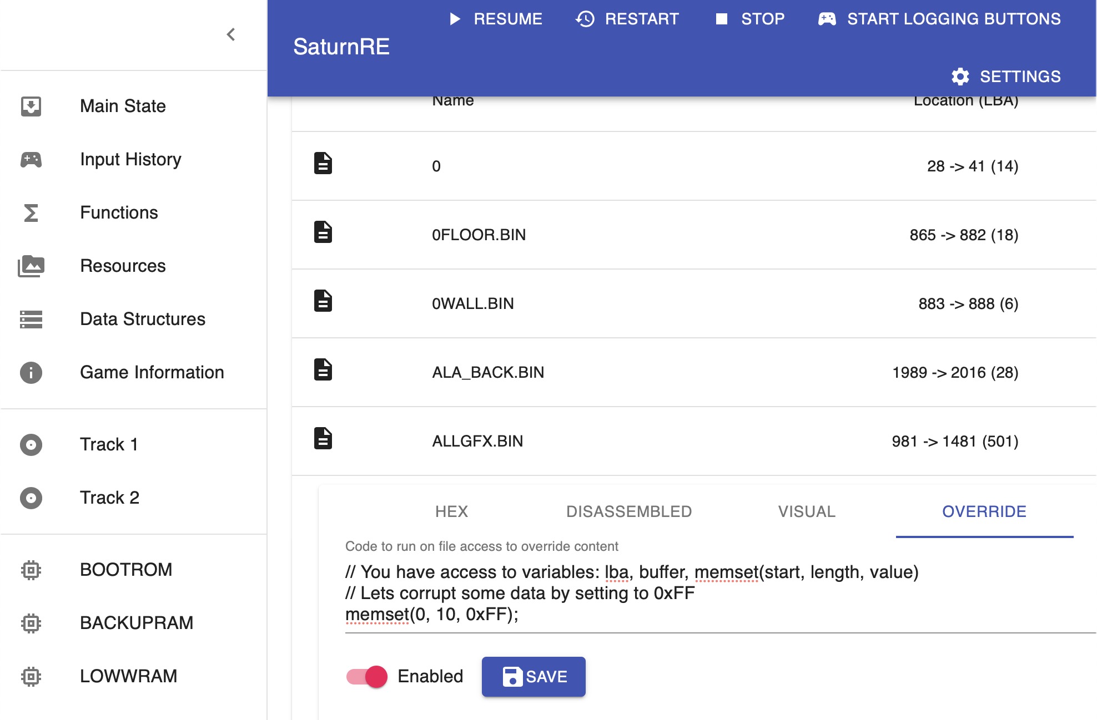Click the location 1989 -> 2016 (28)

pos(955,372)
